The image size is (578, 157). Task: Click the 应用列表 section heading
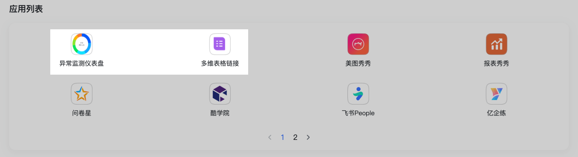coord(26,9)
